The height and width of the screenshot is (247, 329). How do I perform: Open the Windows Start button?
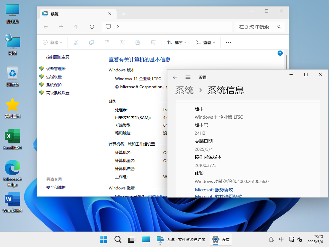pos(103,239)
